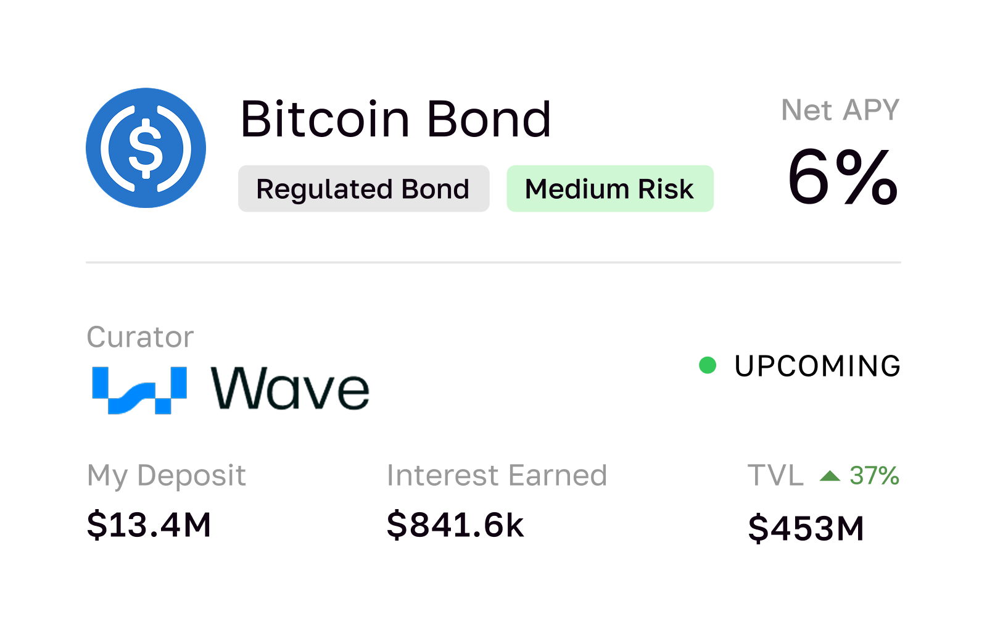Click the blue dollar coin icon
The image size is (987, 635).
[x=146, y=148]
